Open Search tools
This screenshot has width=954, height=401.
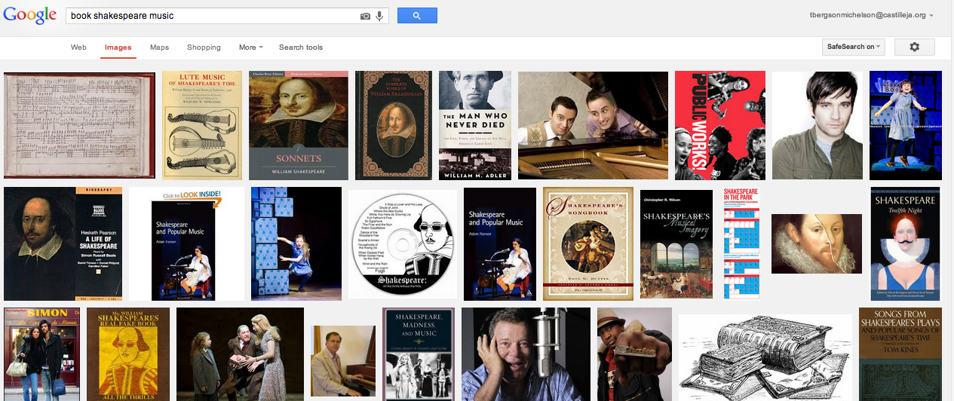coord(301,47)
